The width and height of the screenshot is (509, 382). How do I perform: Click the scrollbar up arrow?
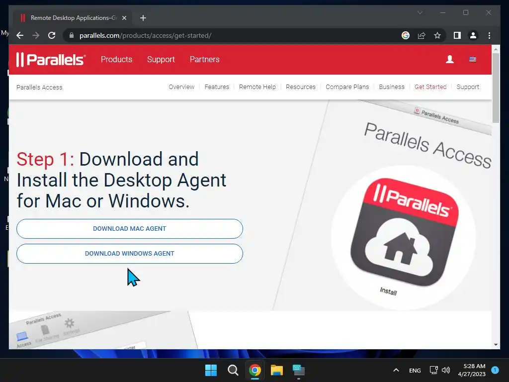click(496, 49)
